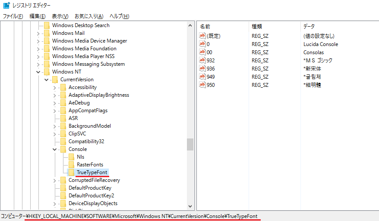Screen dimensions: 379x221
Task: Click the registry path address bar
Action: coord(142,215)
